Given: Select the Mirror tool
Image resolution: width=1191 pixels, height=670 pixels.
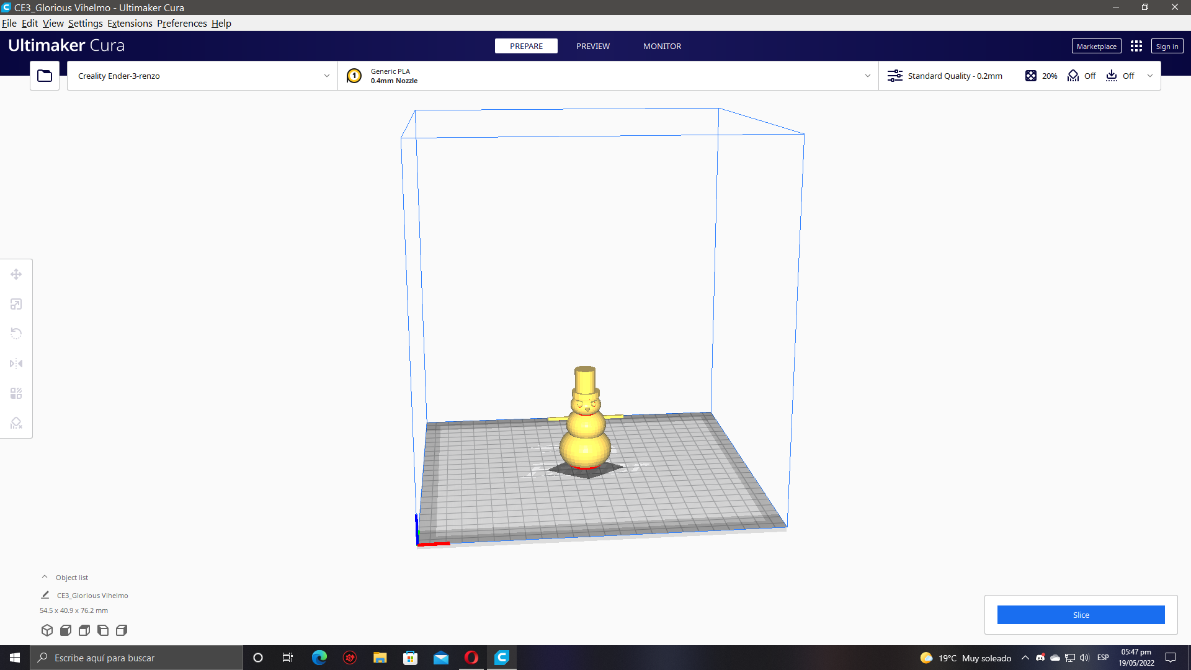Looking at the screenshot, I should (16, 364).
